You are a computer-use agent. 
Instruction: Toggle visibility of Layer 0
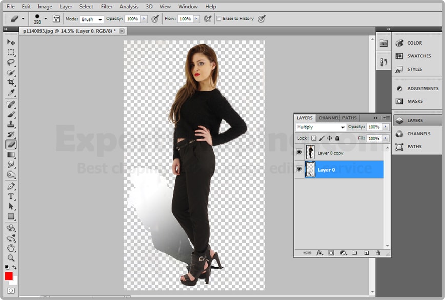click(x=299, y=169)
